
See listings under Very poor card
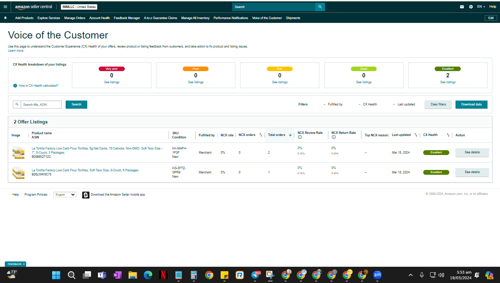click(x=112, y=82)
